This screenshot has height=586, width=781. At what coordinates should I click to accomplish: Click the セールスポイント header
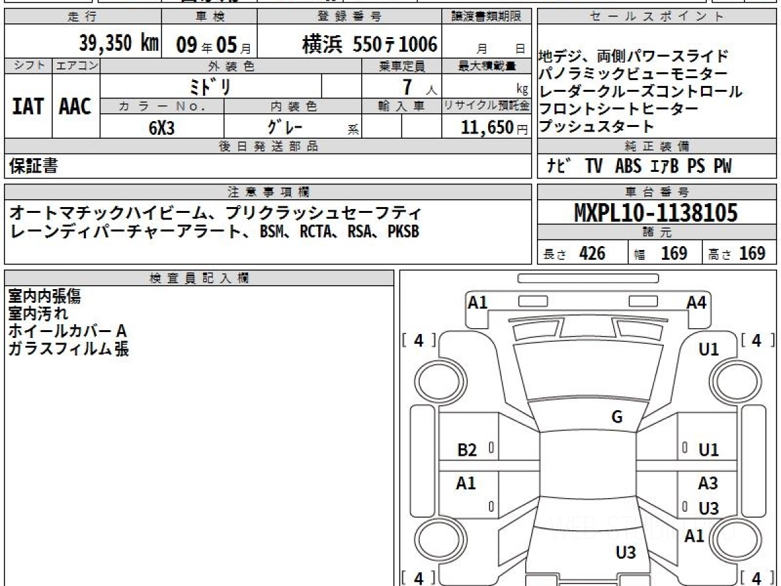(657, 17)
